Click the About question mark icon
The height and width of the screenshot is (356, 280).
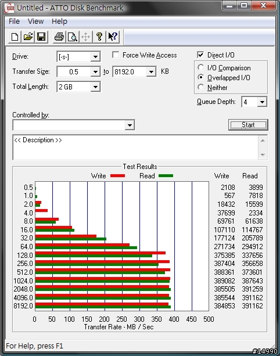tap(99, 37)
